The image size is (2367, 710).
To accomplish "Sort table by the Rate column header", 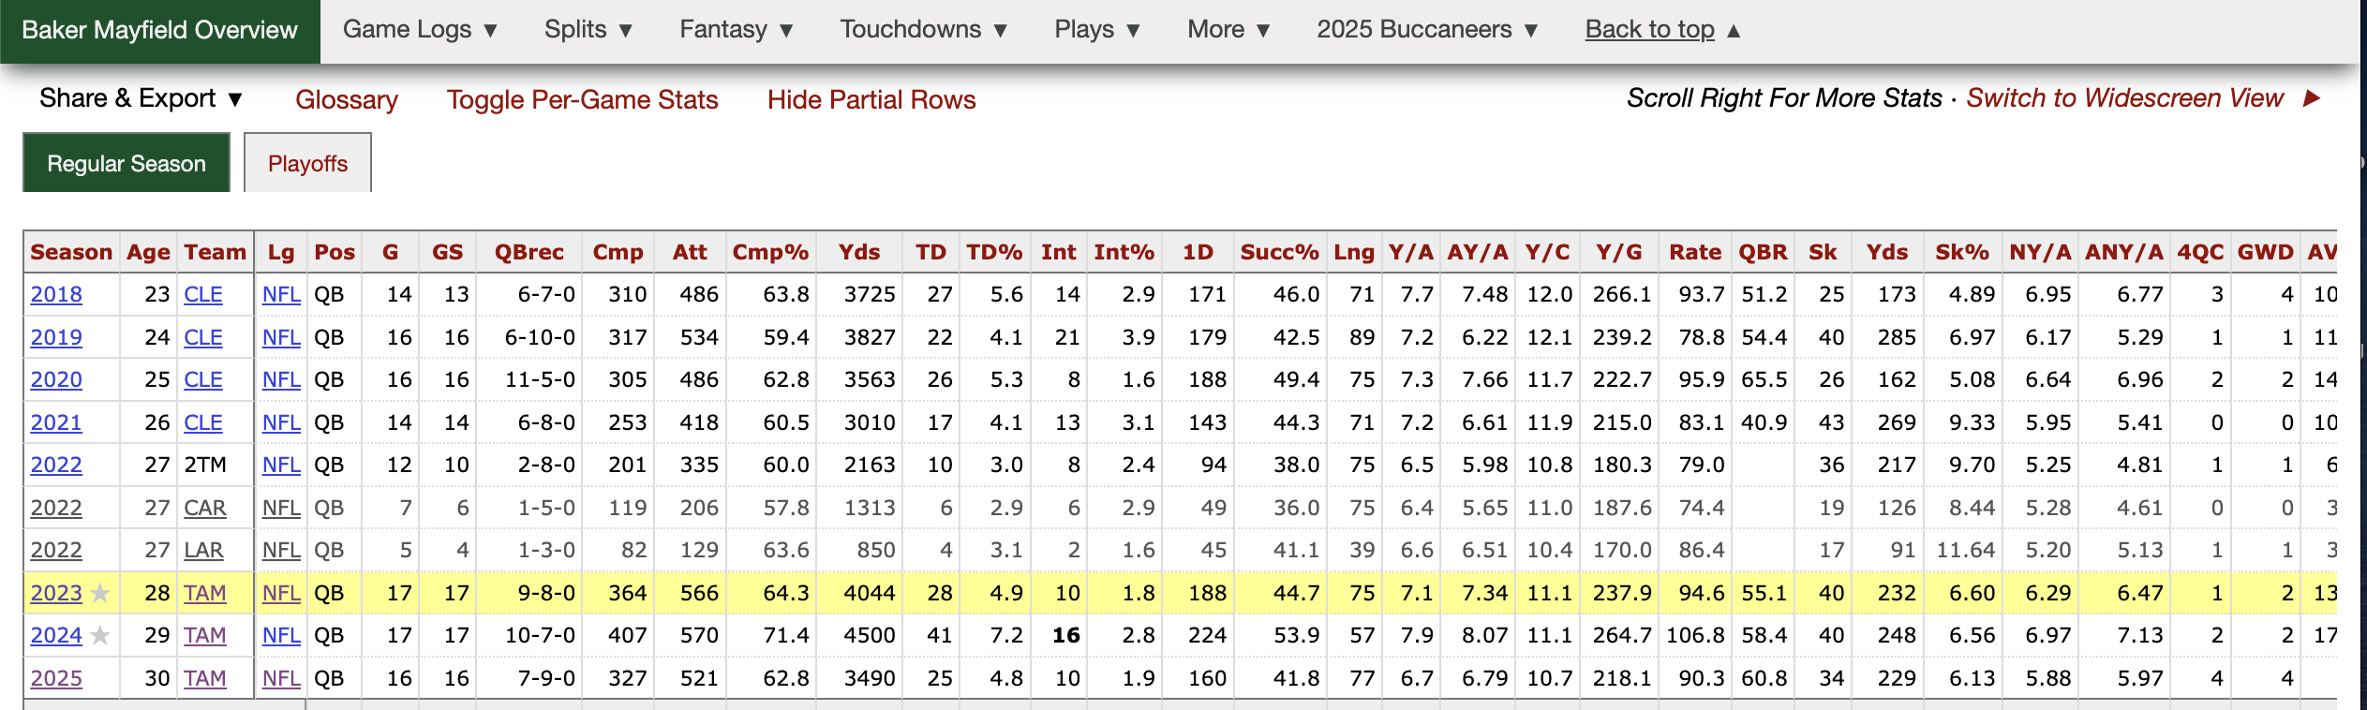I will [1694, 252].
